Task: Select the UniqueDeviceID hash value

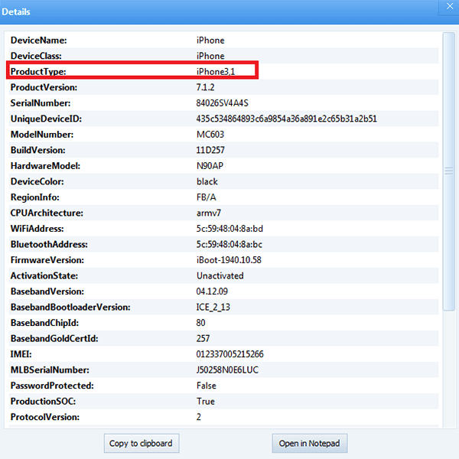Action: click(286, 119)
